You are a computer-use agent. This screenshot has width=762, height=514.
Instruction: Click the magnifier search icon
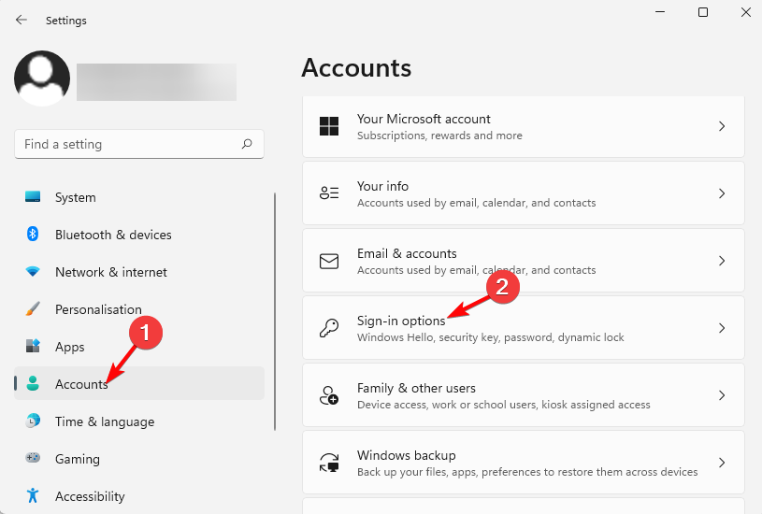click(247, 144)
